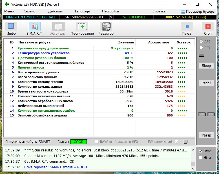Open the Сервис menu
The width and height of the screenshot is (219, 174).
pyautogui.click(x=29, y=11)
